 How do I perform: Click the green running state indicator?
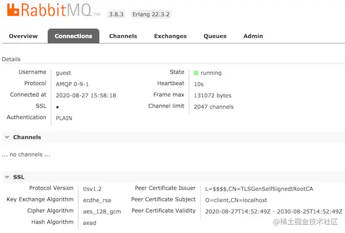[x=196, y=73]
